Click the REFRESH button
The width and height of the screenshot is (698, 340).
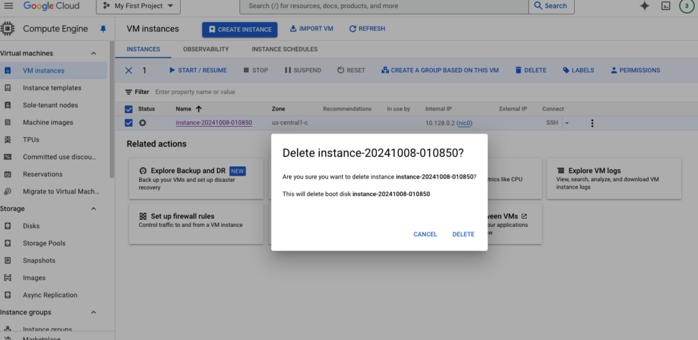367,29
